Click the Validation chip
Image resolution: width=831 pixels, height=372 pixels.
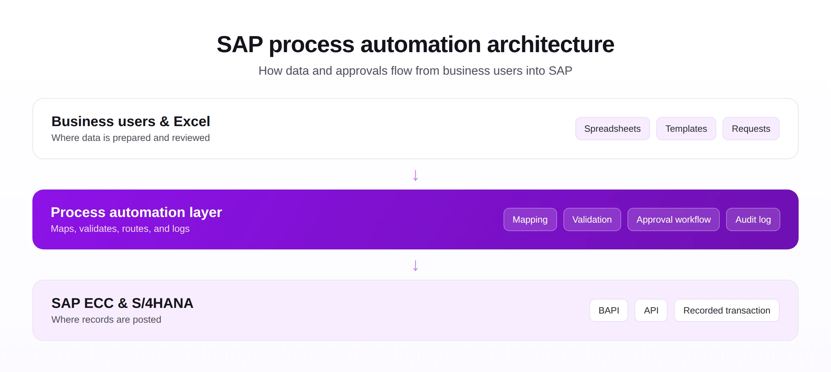click(x=592, y=219)
